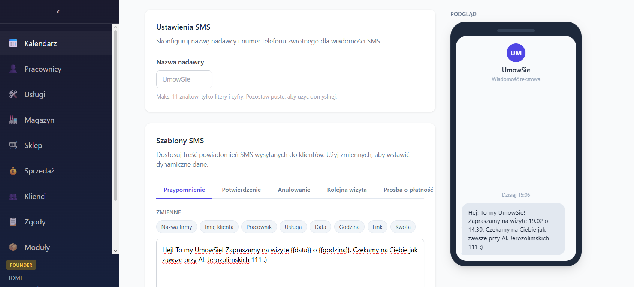Go to Klienci section
The image size is (634, 287).
56,196
